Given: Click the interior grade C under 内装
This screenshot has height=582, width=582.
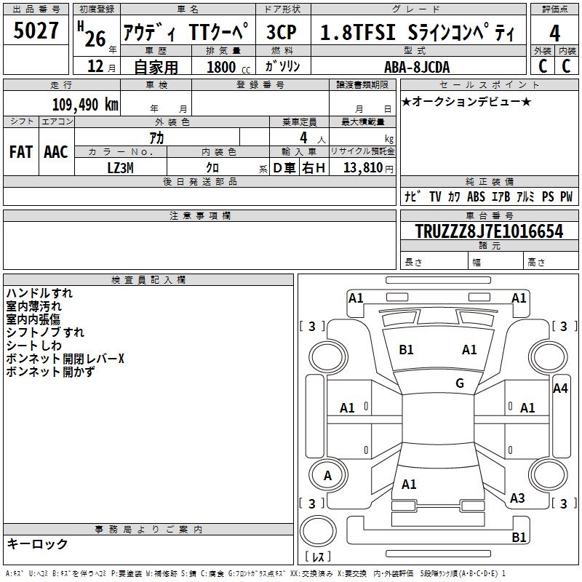Looking at the screenshot, I should click(567, 65).
